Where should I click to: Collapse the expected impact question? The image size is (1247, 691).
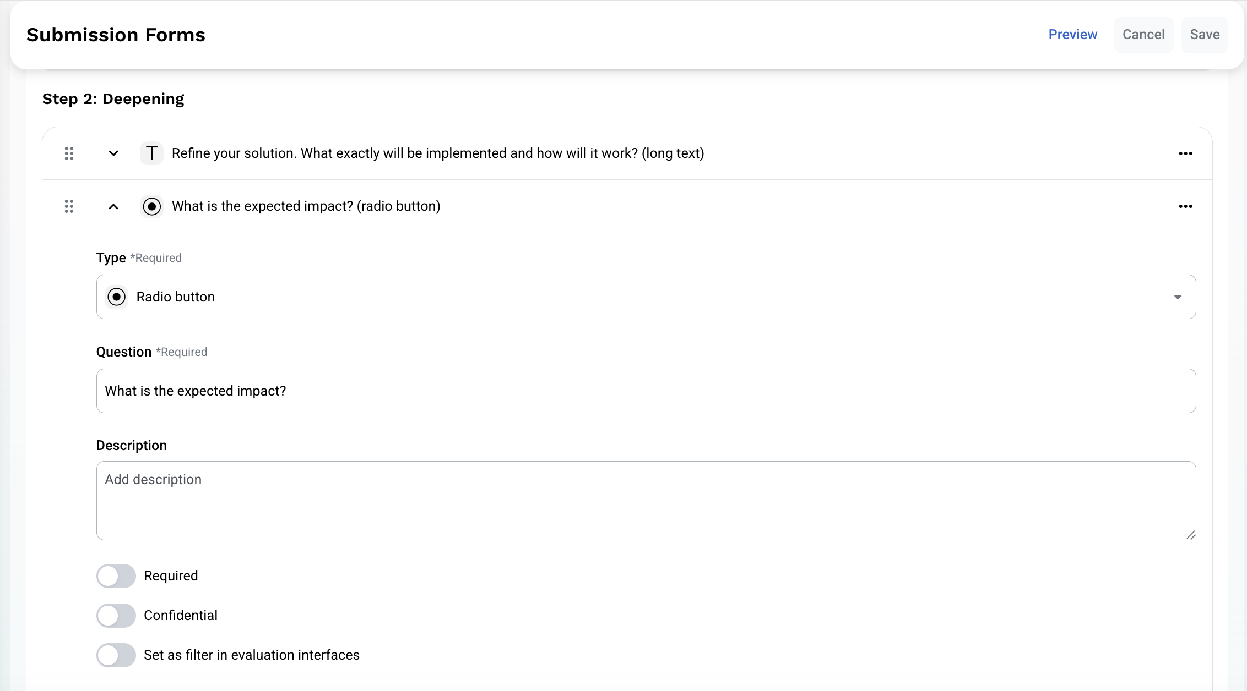[x=113, y=206]
